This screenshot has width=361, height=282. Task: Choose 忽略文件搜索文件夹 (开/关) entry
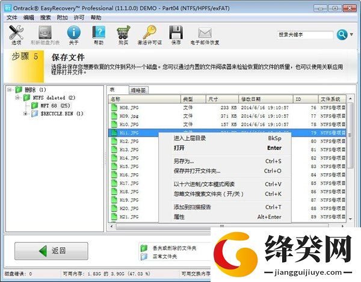(x=225, y=194)
